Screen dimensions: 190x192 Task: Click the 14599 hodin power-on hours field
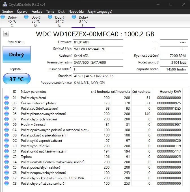[174, 69]
